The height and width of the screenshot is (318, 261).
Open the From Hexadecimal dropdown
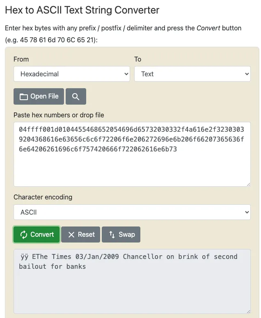click(x=72, y=74)
